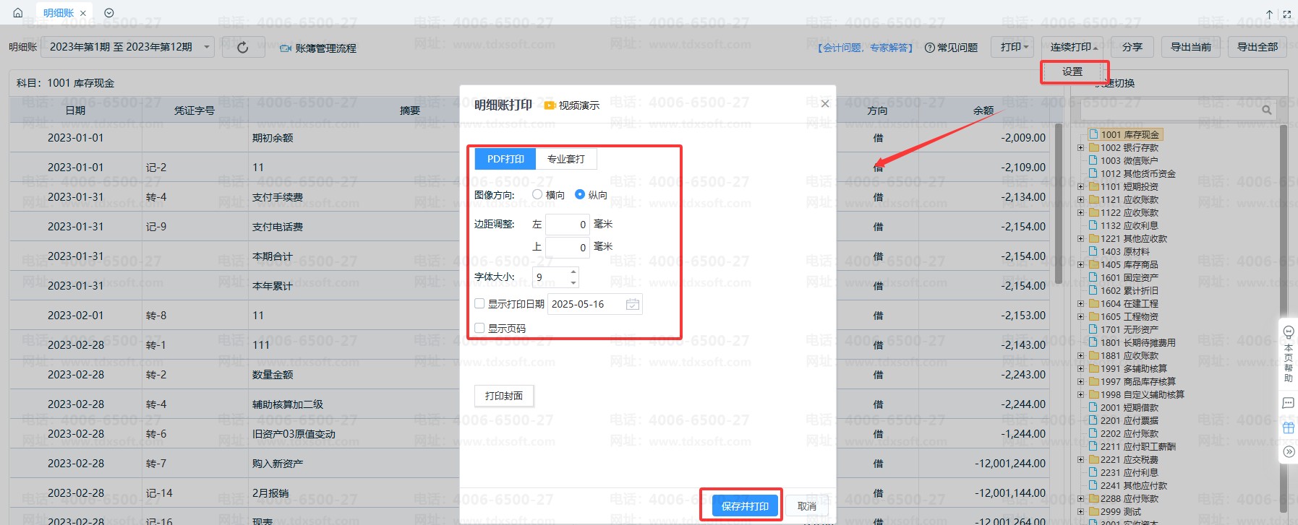Increase font size with the up stepper

click(573, 272)
